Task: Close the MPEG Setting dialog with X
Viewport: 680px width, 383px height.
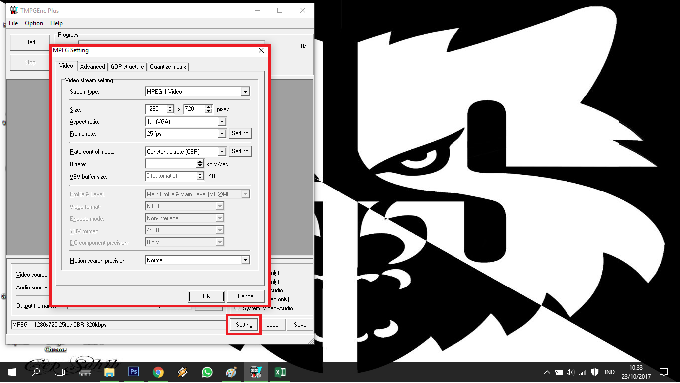Action: tap(261, 50)
